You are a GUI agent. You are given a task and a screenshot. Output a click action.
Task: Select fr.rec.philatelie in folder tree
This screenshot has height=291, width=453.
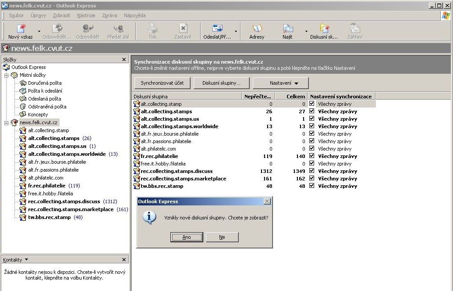(x=47, y=186)
